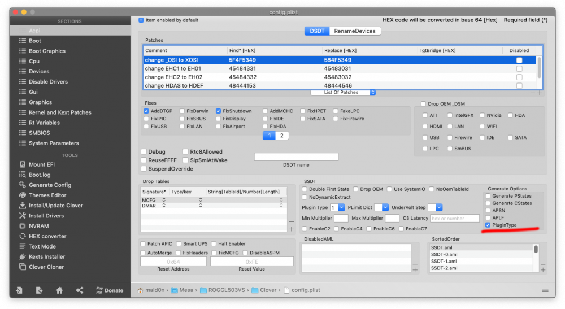Screen dimensions: 565x309
Task: Open HEX converter tool icon
Action: click(x=23, y=236)
